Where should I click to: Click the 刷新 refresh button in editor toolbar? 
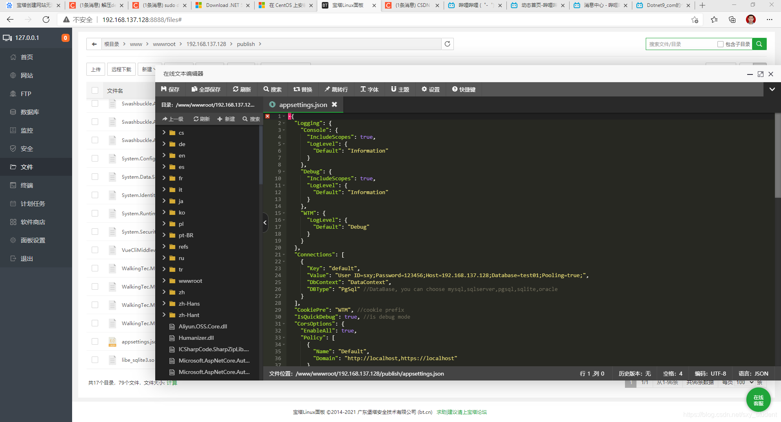point(242,90)
